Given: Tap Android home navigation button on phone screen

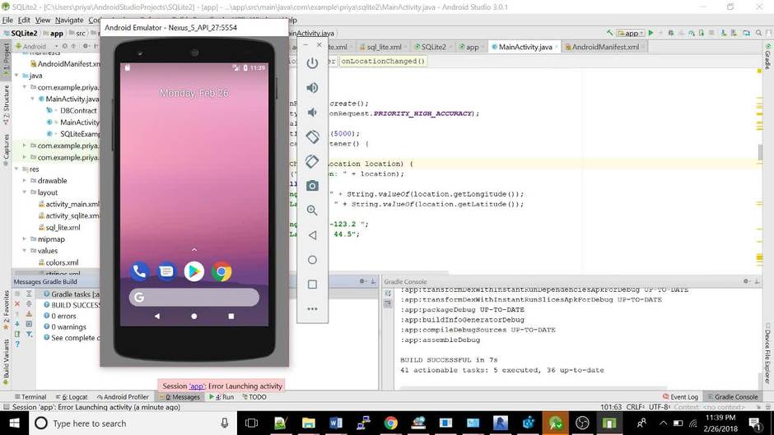Looking at the screenshot, I should 194,316.
